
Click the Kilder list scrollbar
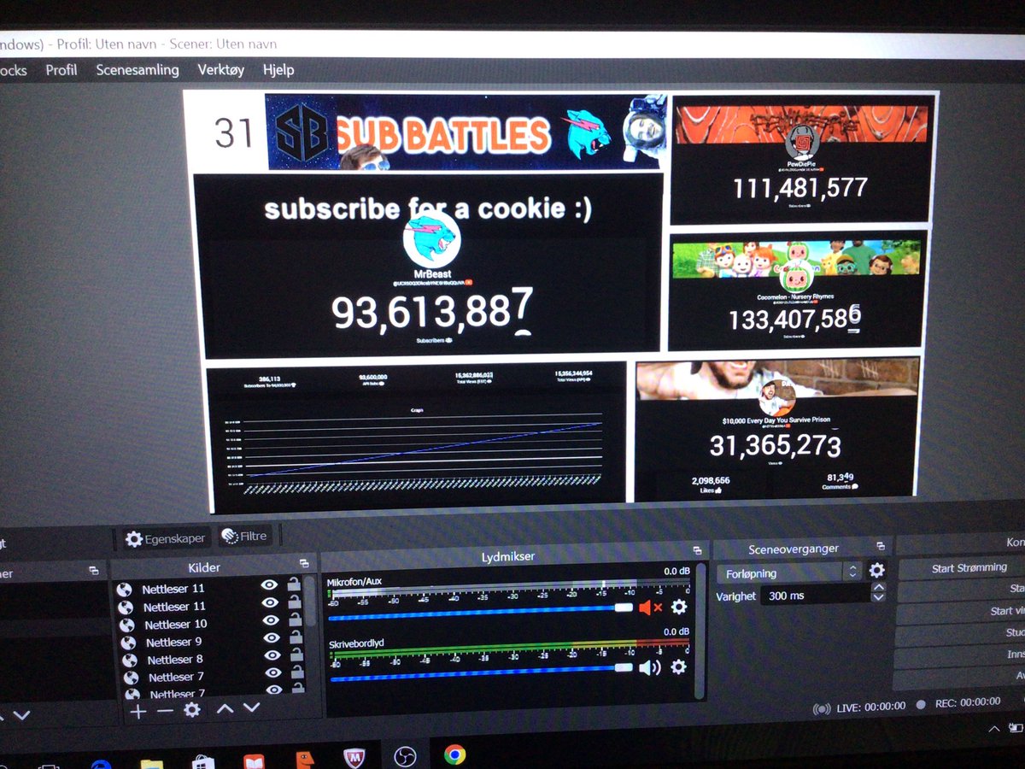point(310,602)
